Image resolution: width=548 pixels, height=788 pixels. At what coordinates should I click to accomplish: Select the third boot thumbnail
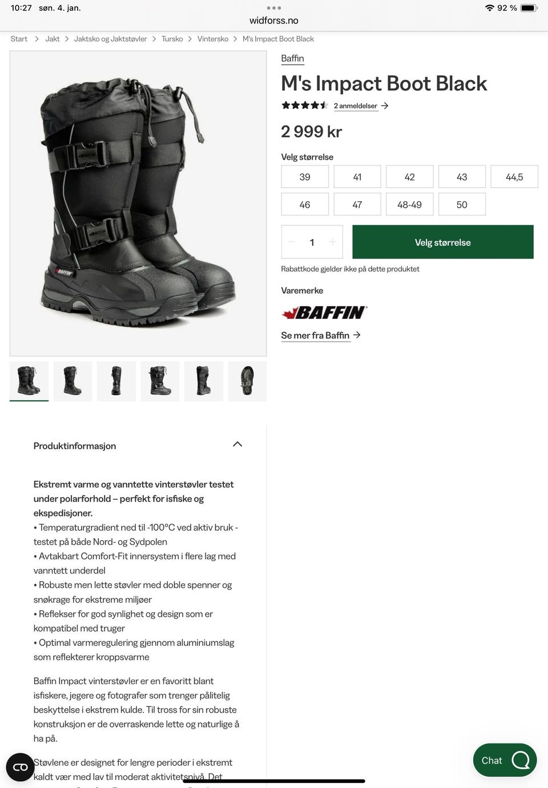pos(116,381)
